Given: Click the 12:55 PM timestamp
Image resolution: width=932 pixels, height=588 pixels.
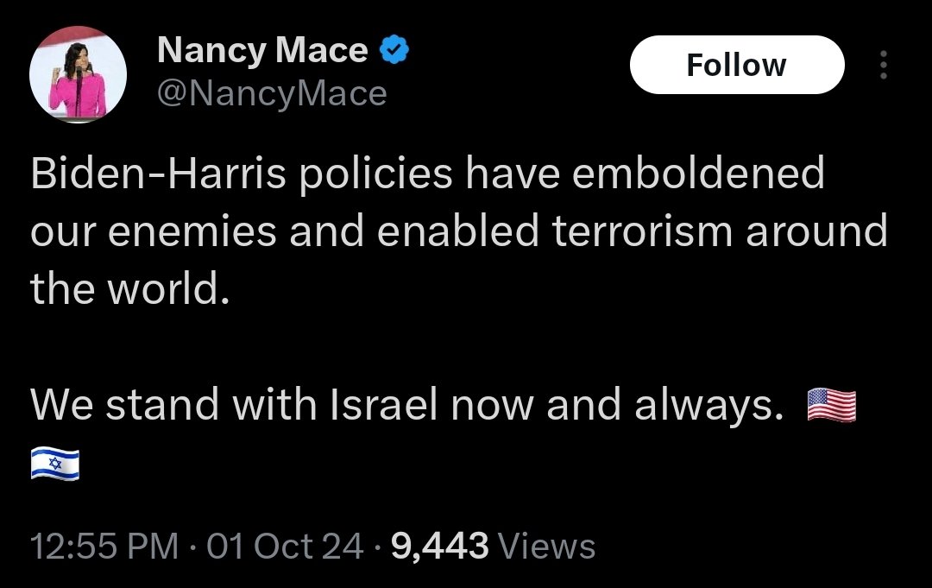Looking at the screenshot, I should [x=104, y=546].
